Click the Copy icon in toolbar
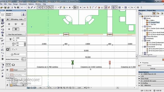Screen dimensions: 164x92 tap(15, 7)
